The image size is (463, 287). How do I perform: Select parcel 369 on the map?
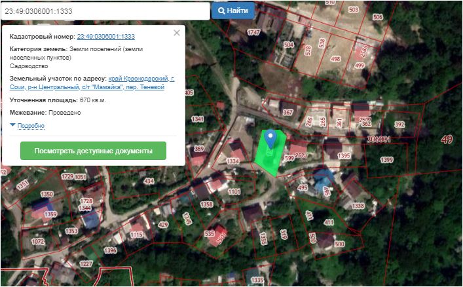199,149
